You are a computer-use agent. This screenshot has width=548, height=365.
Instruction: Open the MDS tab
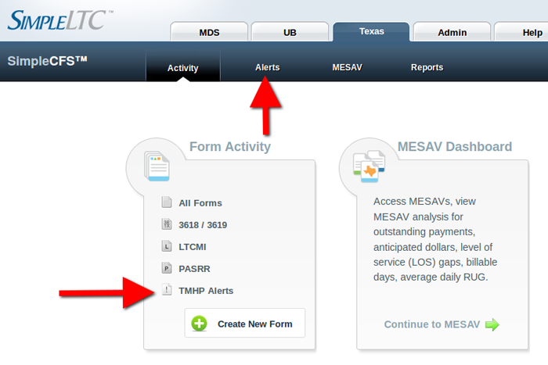[x=209, y=32]
